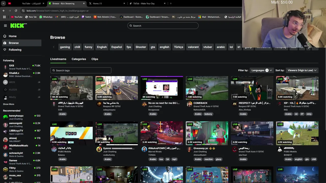Open Abo_Khrbaa streamer avatar
The image size is (326, 183).
click(235, 104)
